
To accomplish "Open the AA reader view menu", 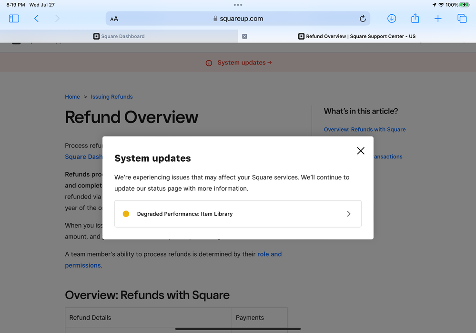I will click(x=114, y=19).
